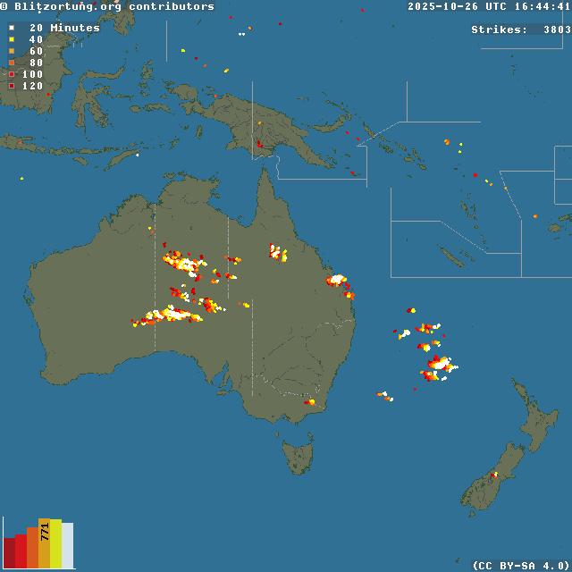Select the yellow histogram bar

55,543
